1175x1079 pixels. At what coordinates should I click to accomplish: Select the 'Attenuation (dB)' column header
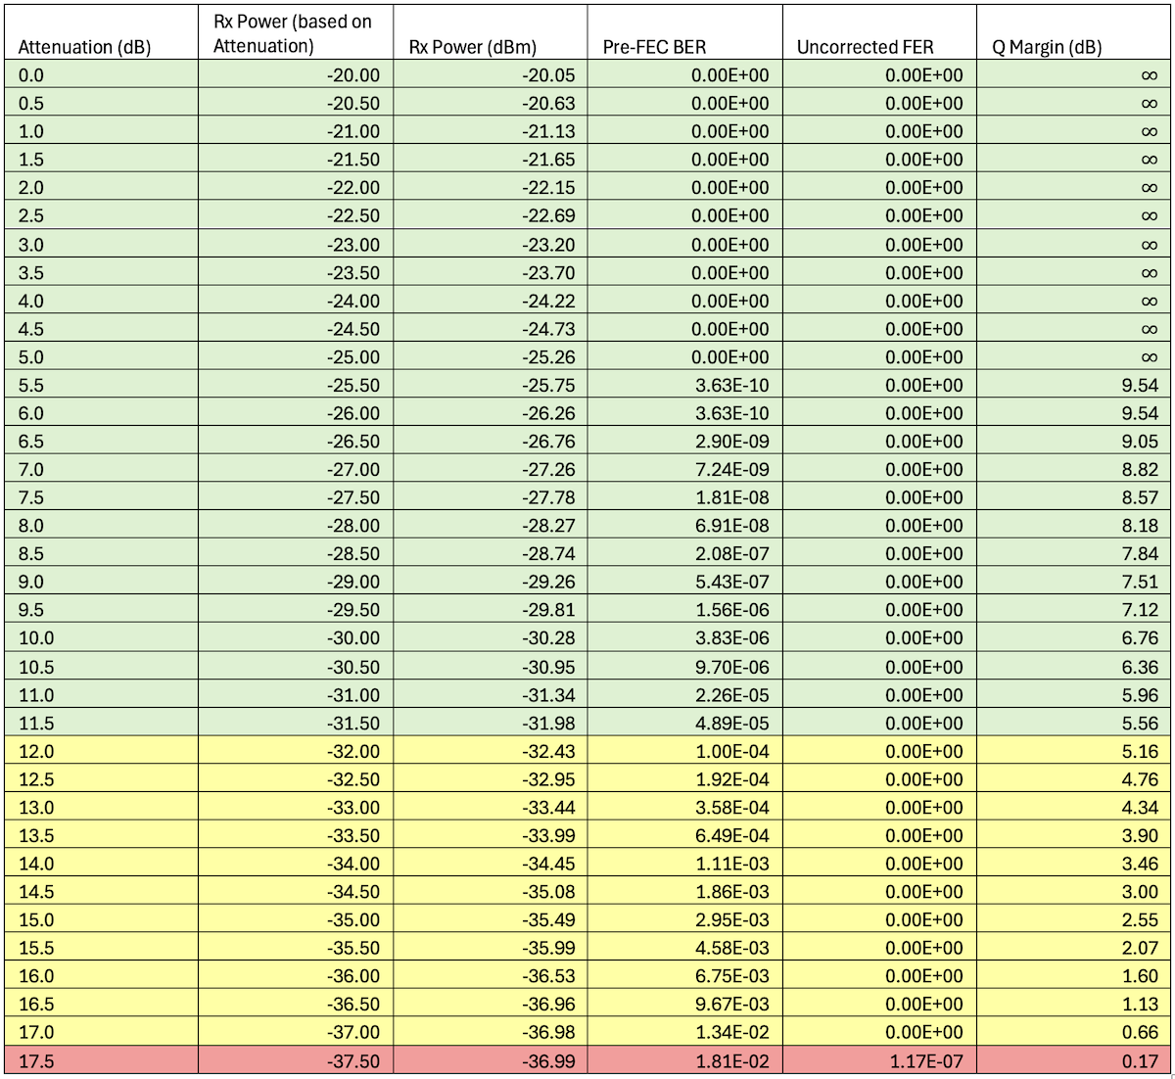pos(101,33)
